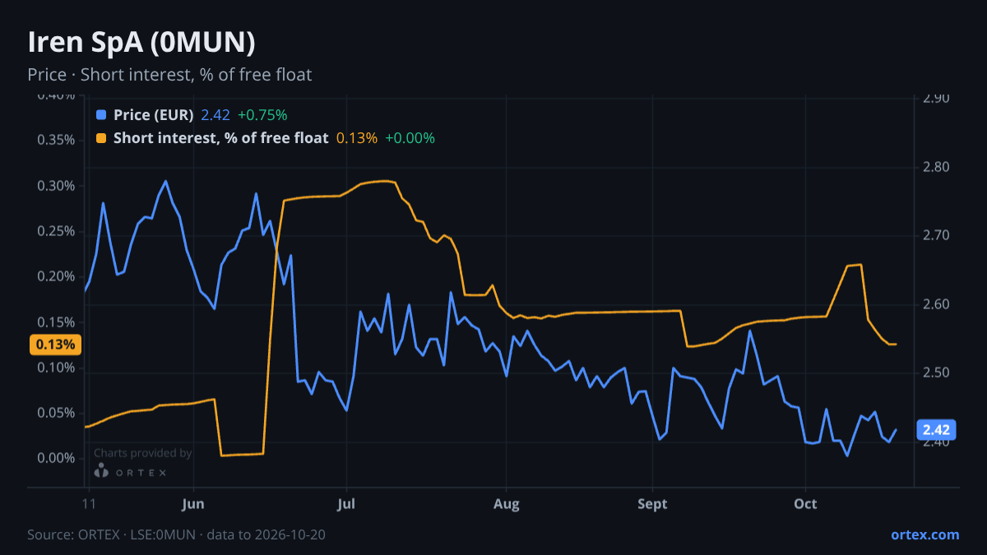
Task: Click the 11 date label on the time axis
Action: tap(88, 504)
